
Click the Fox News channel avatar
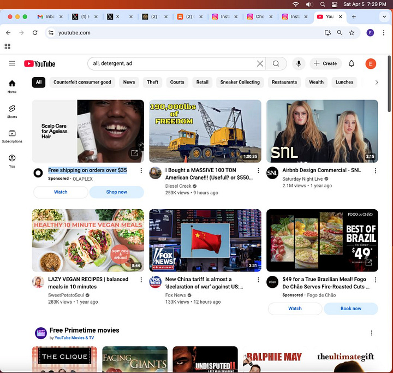coord(155,282)
